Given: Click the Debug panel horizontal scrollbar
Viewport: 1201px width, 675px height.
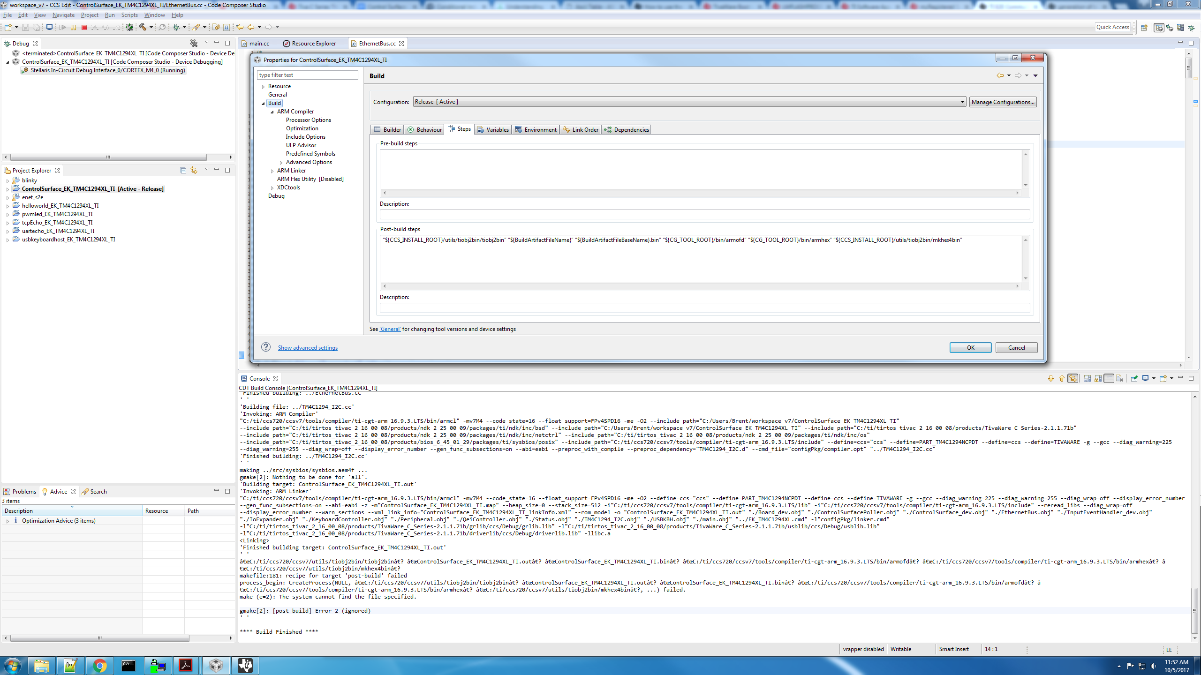Looking at the screenshot, I should (x=108, y=157).
